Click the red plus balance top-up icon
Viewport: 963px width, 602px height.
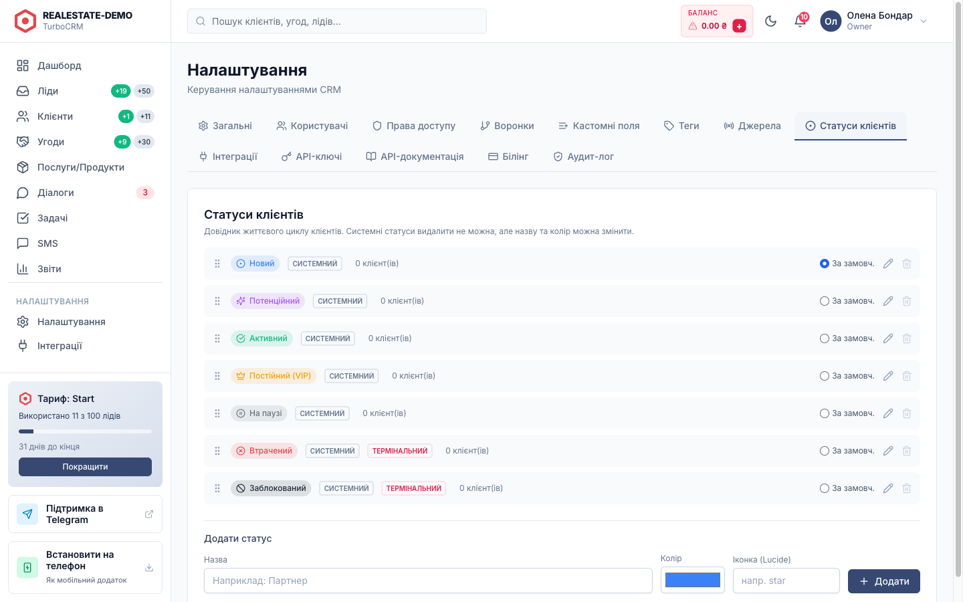[739, 26]
